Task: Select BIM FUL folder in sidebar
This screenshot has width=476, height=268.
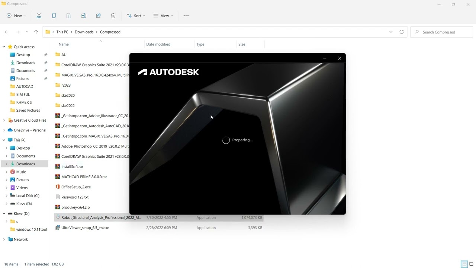Action: [23, 95]
